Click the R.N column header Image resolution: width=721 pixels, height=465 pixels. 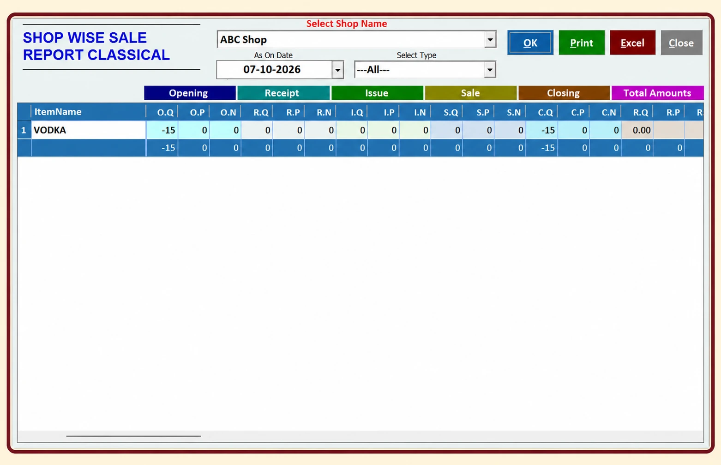click(x=320, y=112)
